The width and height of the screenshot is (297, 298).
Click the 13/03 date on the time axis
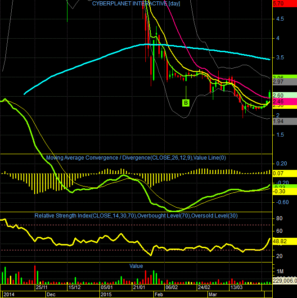[x=236, y=287]
